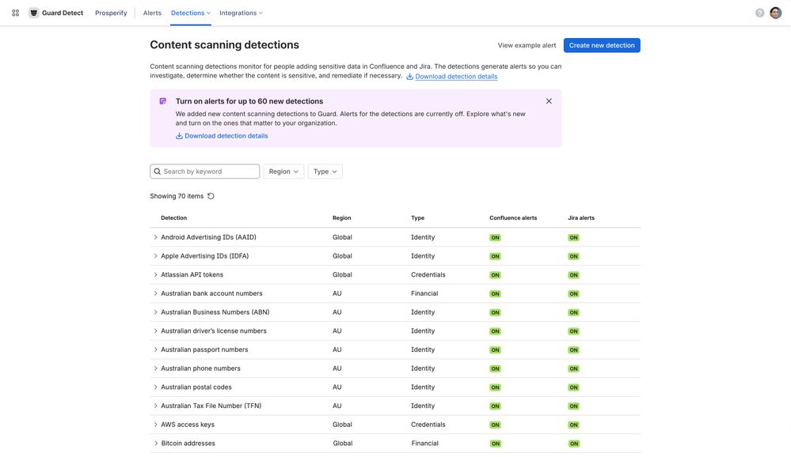791x457 pixels.
Task: Expand Australian passport numbers row
Action: pyautogui.click(x=155, y=349)
